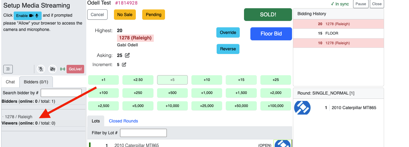
Task: Select the 20 bid by 1278 (Raleigh)
Action: pos(338,24)
